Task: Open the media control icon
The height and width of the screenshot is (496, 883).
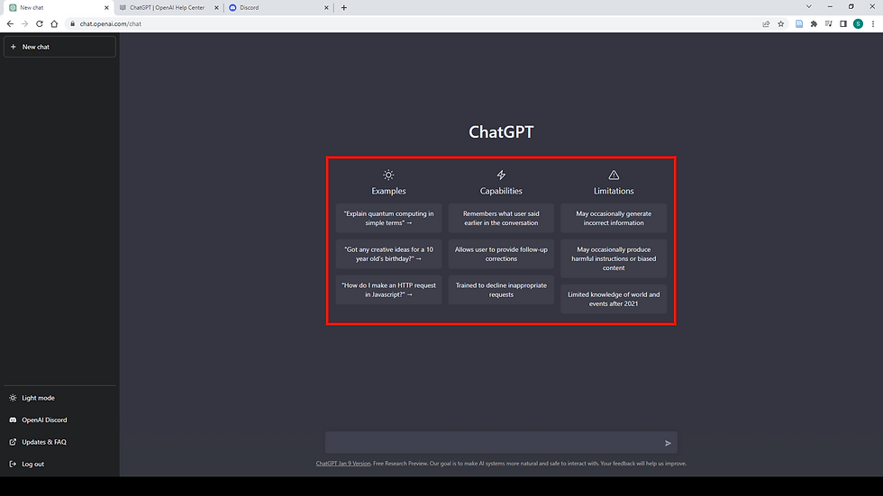Action: (828, 23)
